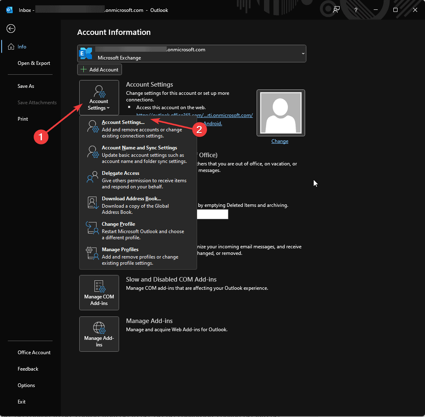Go to Office Account in sidebar
425x417 pixels.
point(34,353)
